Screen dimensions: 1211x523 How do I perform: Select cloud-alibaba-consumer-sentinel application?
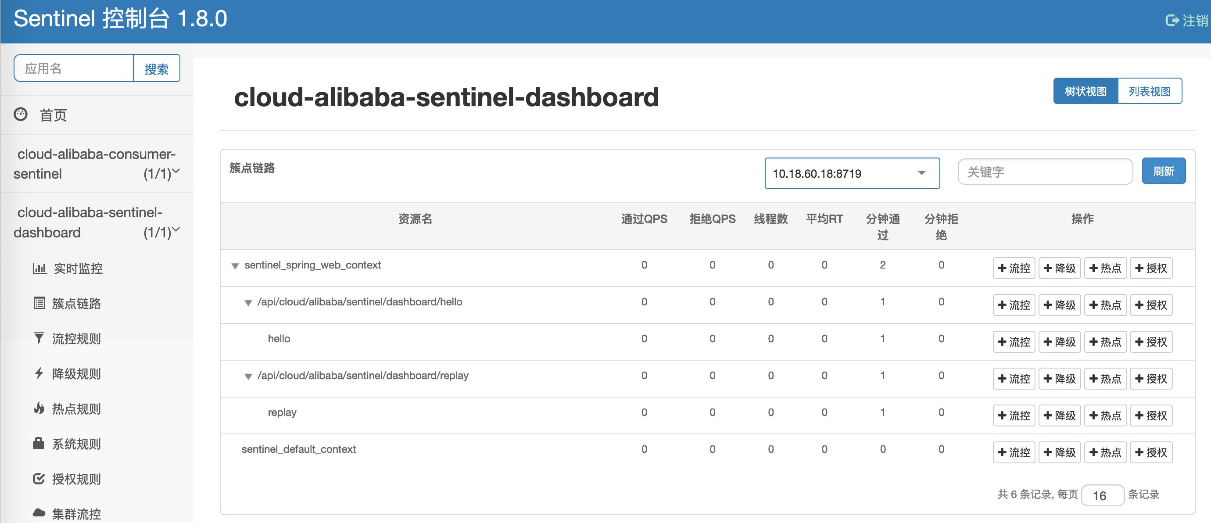pos(93,164)
